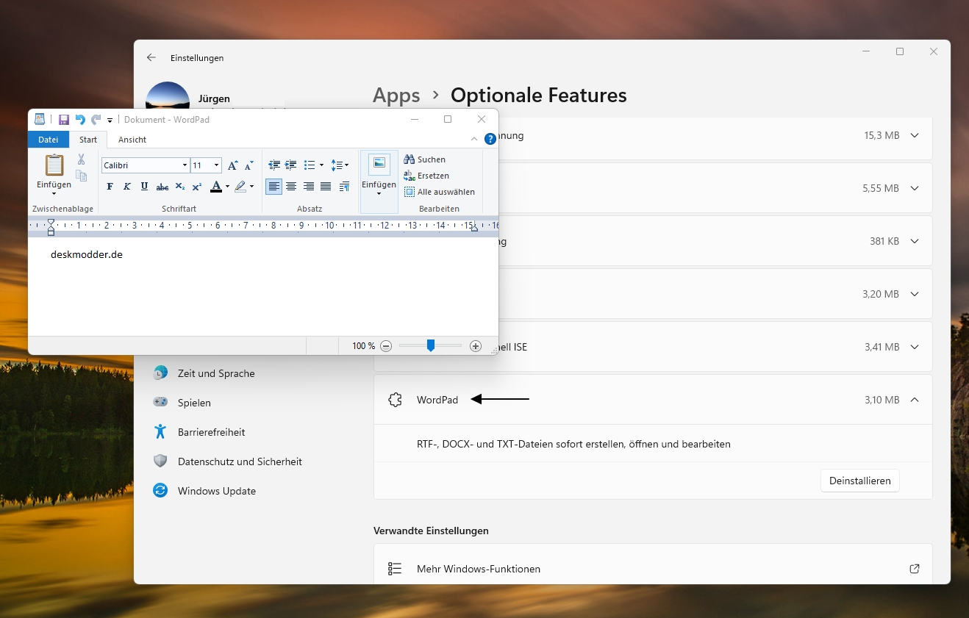Toggle subscript formatting
Screen dimensions: 969x618
(179, 187)
